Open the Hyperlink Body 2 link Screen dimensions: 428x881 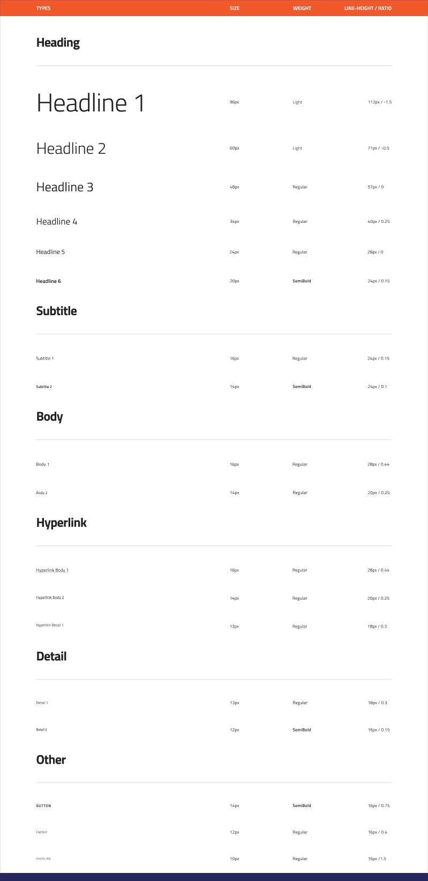[50, 598]
